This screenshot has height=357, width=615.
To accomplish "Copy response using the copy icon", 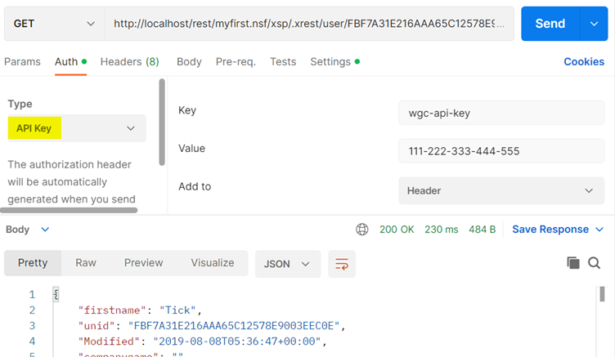I will (x=573, y=263).
